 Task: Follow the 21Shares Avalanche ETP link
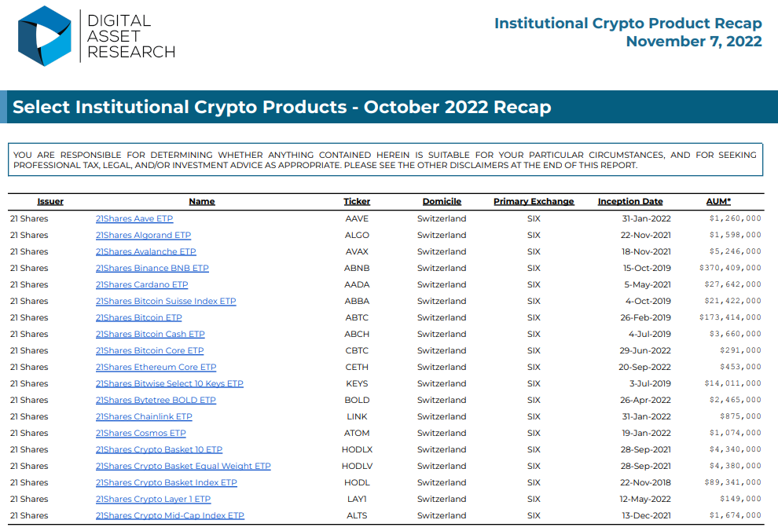coord(145,251)
